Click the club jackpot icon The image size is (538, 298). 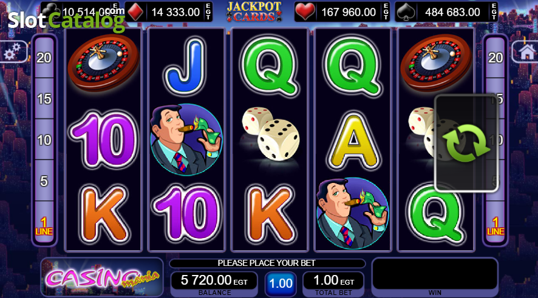[52, 10]
